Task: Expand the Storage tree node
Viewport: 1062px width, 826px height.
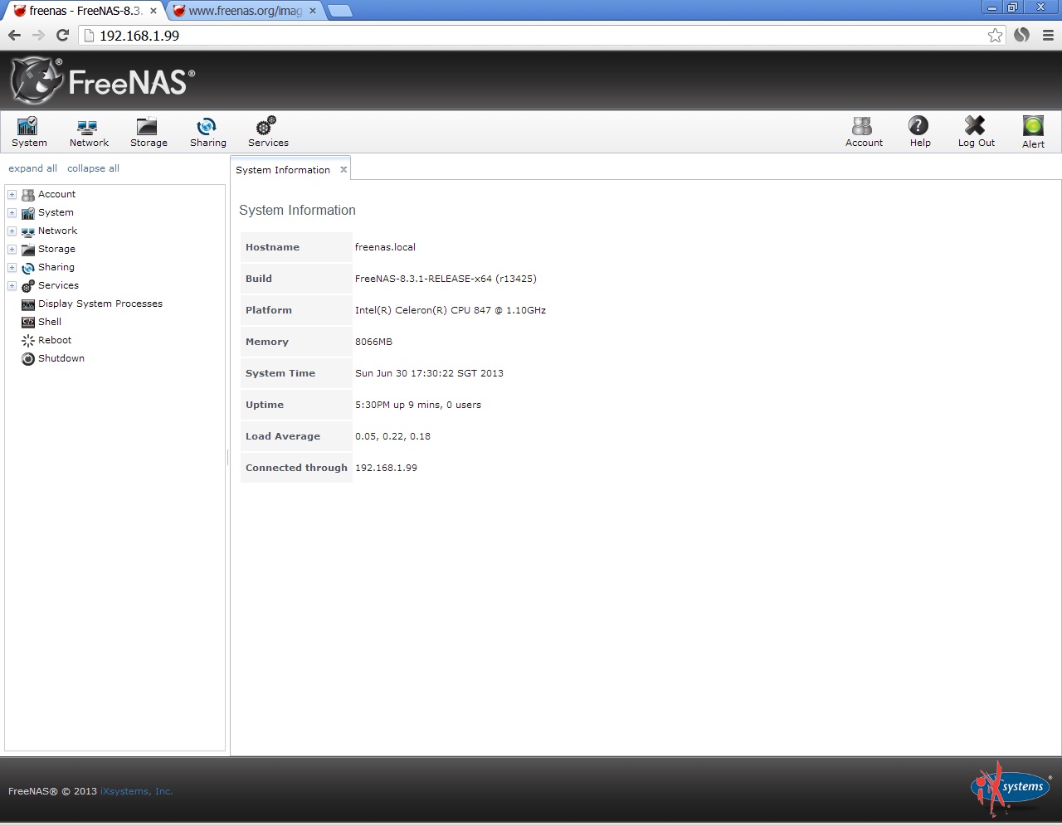Action: click(11, 249)
